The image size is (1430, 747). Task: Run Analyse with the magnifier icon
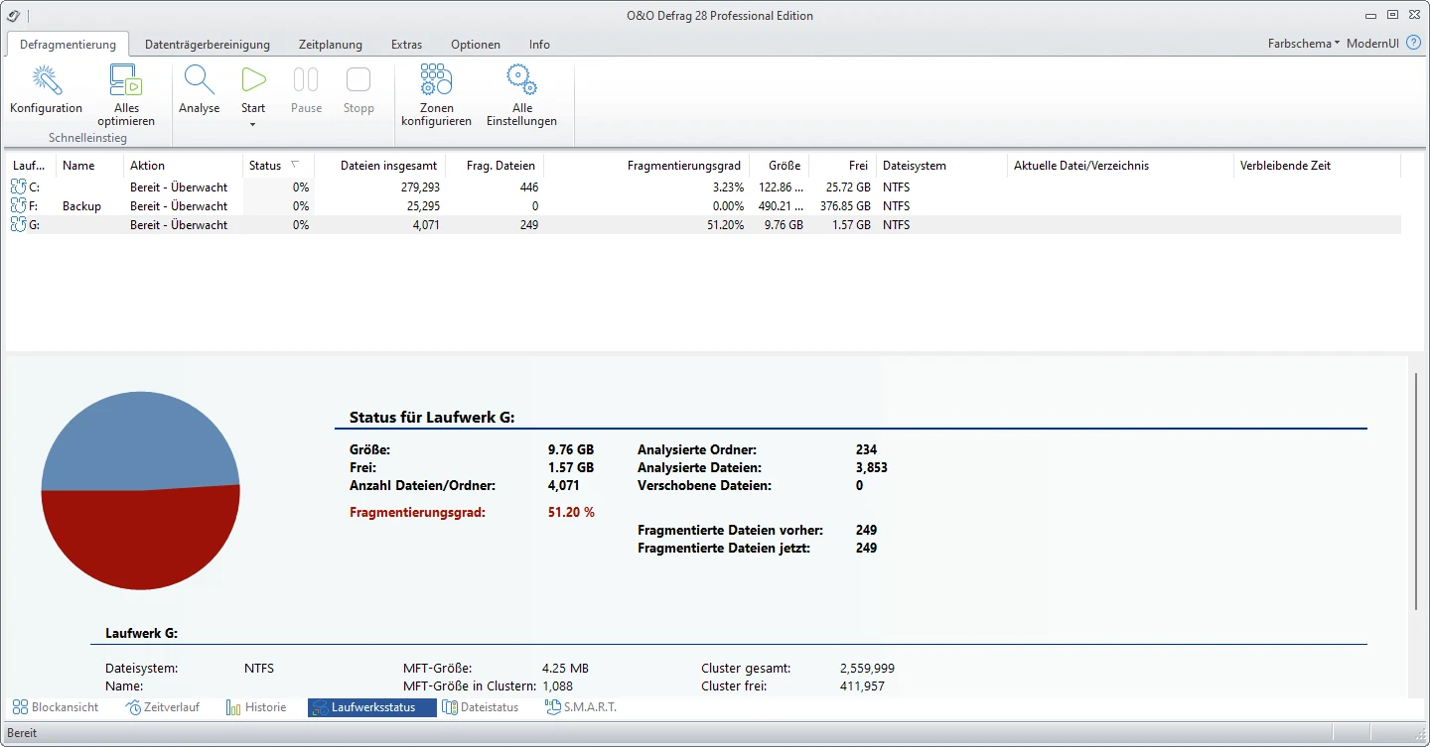[x=199, y=79]
